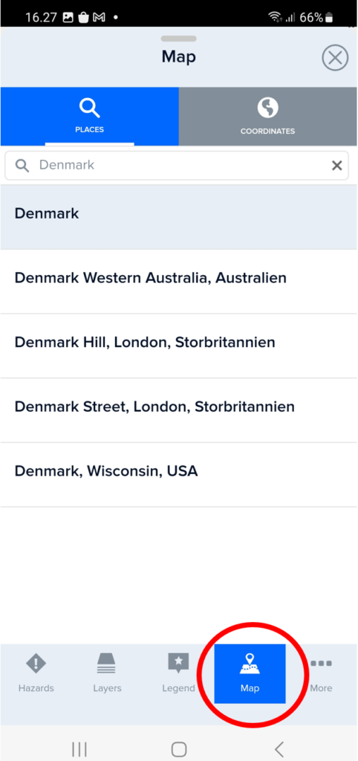Open the Hazards tab icon
Image resolution: width=358 pixels, height=761 pixels.
coord(36,664)
